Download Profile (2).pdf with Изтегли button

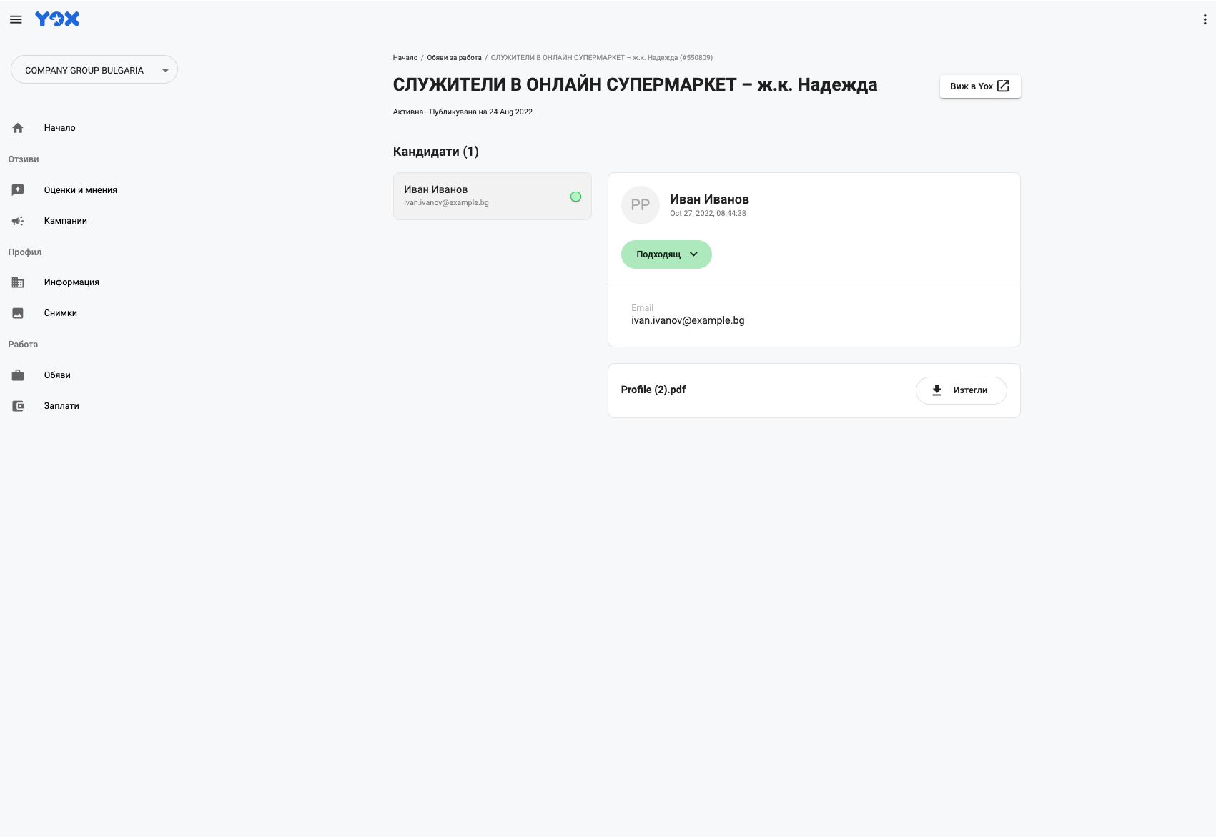961,390
